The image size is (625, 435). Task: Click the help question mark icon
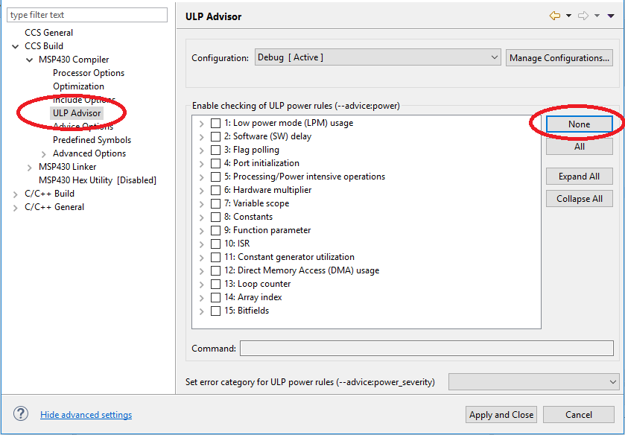21,414
